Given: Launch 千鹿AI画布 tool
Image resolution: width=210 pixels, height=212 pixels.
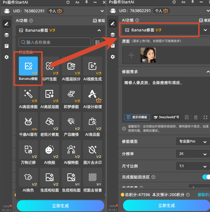Looking at the screenshot, I should (28, 122).
